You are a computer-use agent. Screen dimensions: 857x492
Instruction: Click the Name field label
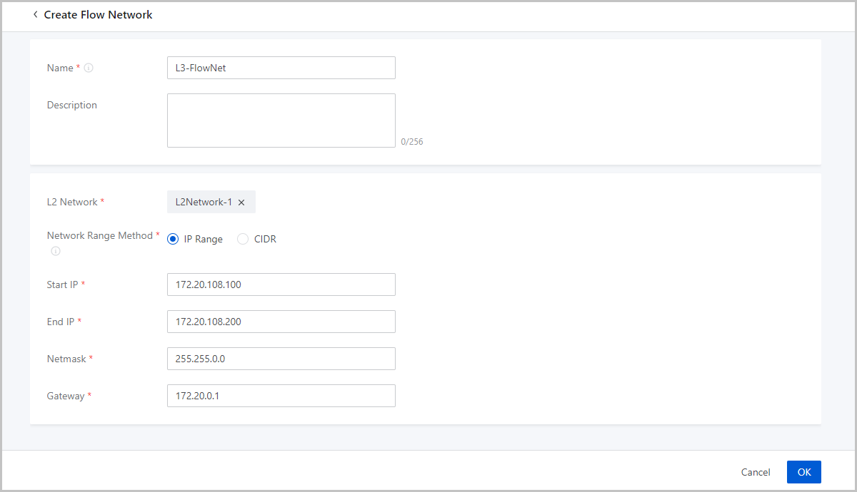point(60,68)
